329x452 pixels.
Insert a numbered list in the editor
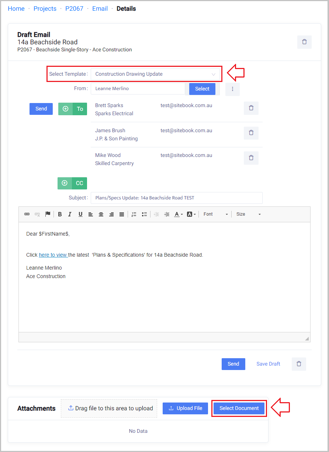[134, 214]
